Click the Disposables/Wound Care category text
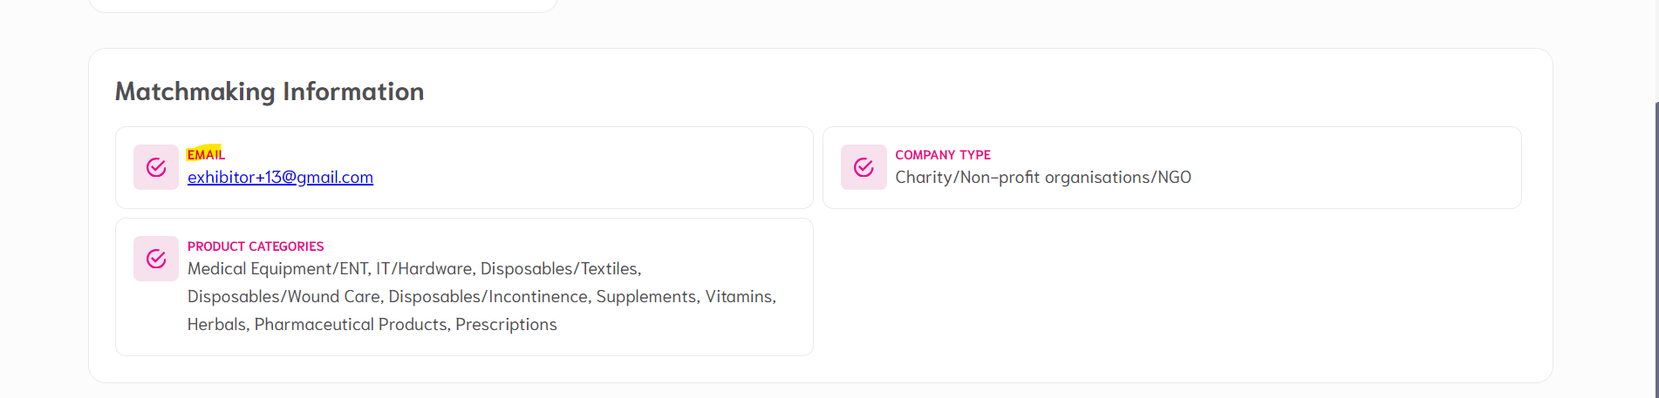Screen dimensions: 1659x398 point(283,297)
